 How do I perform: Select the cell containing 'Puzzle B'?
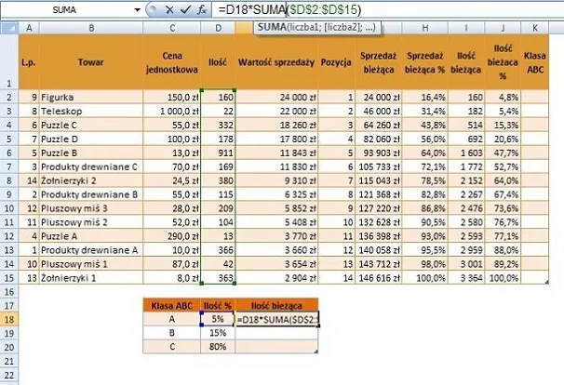(x=91, y=153)
